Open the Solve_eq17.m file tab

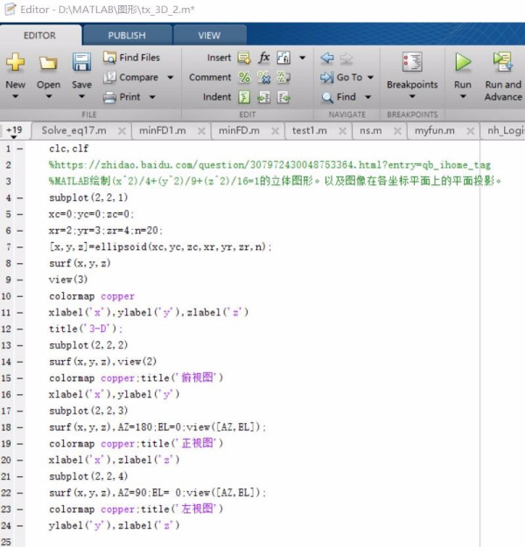coord(73,130)
